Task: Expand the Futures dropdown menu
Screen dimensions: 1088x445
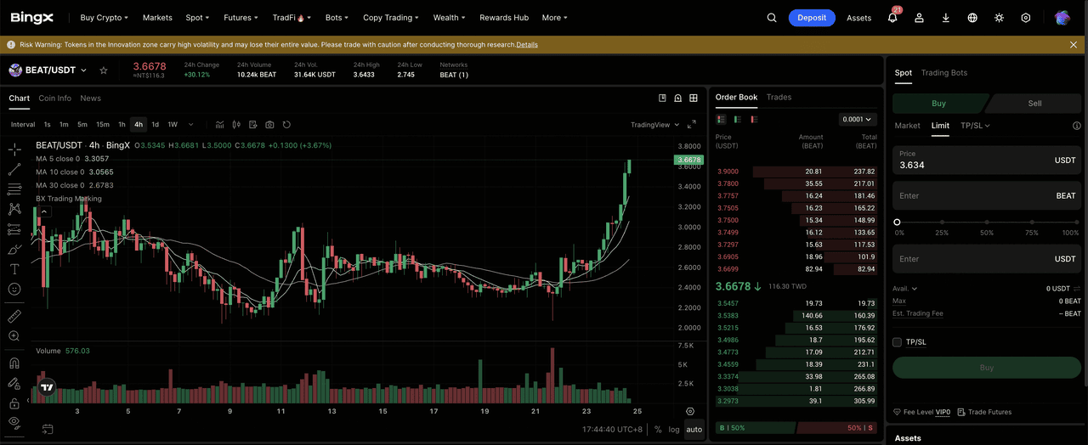Action: pyautogui.click(x=241, y=18)
